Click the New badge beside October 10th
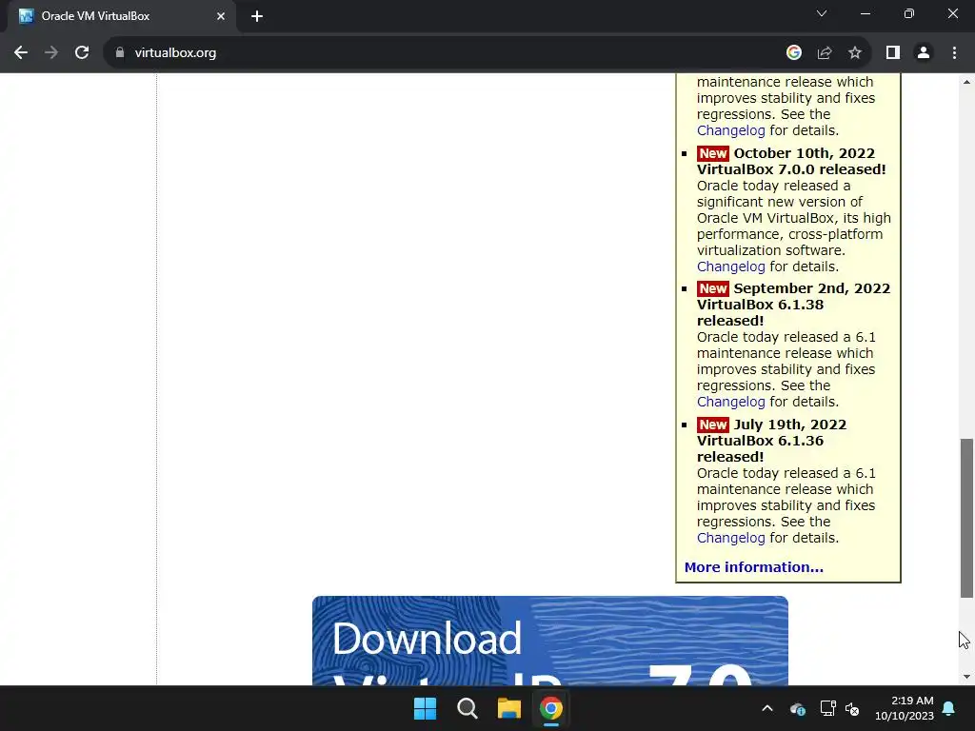The width and height of the screenshot is (975, 731). point(712,153)
